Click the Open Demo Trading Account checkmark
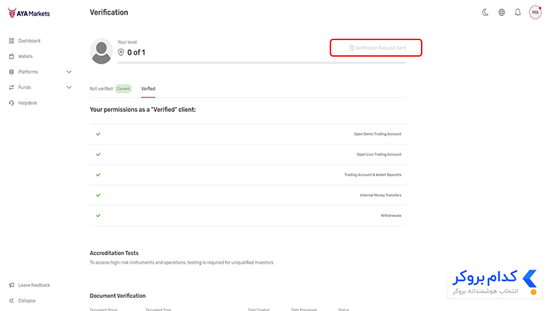This screenshot has height=311, width=553. pyautogui.click(x=98, y=134)
